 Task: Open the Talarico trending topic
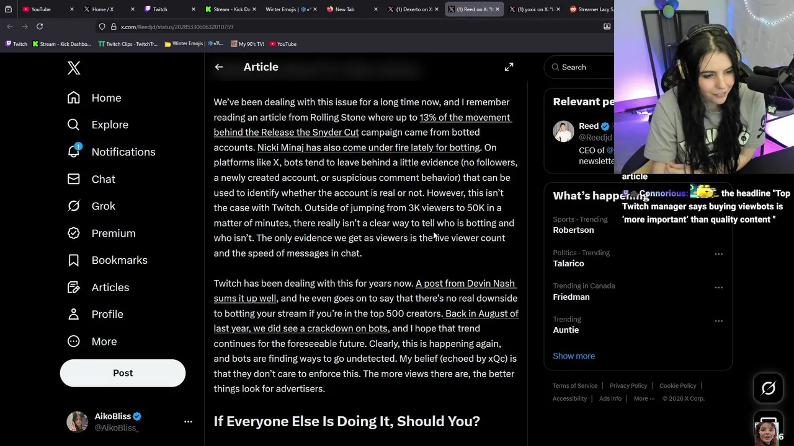click(x=568, y=263)
